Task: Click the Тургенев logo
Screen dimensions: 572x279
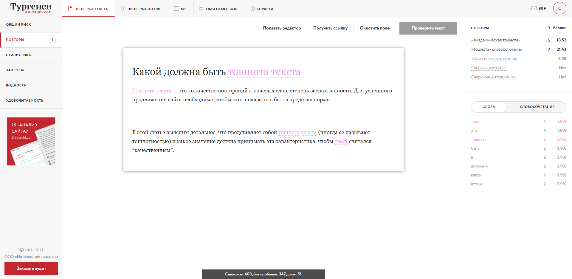Action: [x=31, y=8]
